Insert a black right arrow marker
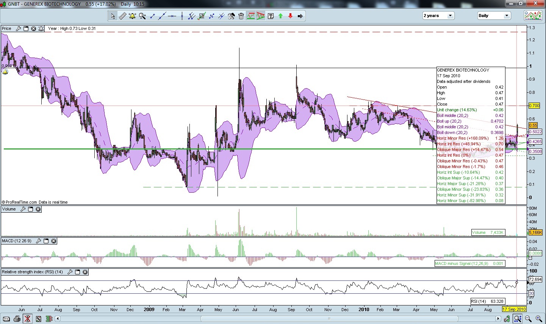546x324 pixels. 300,16
